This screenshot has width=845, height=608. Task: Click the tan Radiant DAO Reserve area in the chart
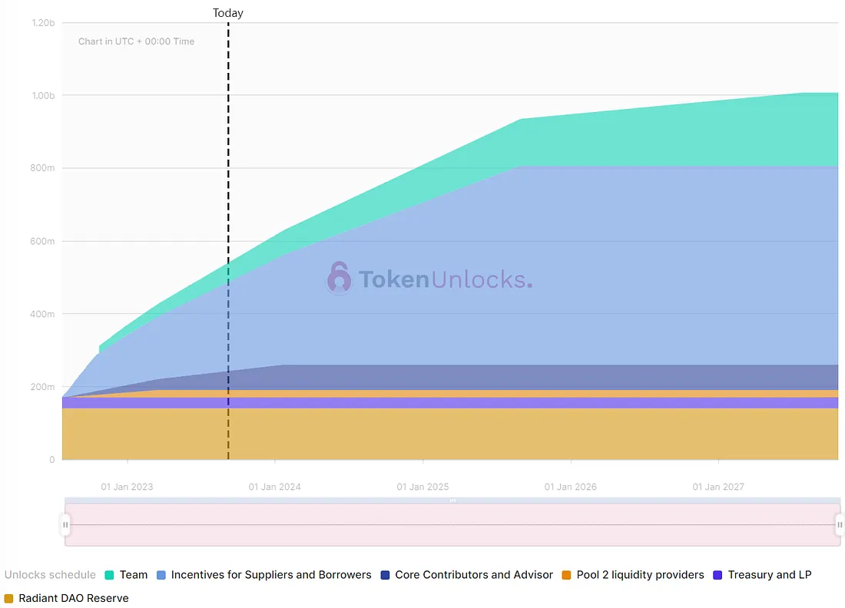(x=461, y=434)
